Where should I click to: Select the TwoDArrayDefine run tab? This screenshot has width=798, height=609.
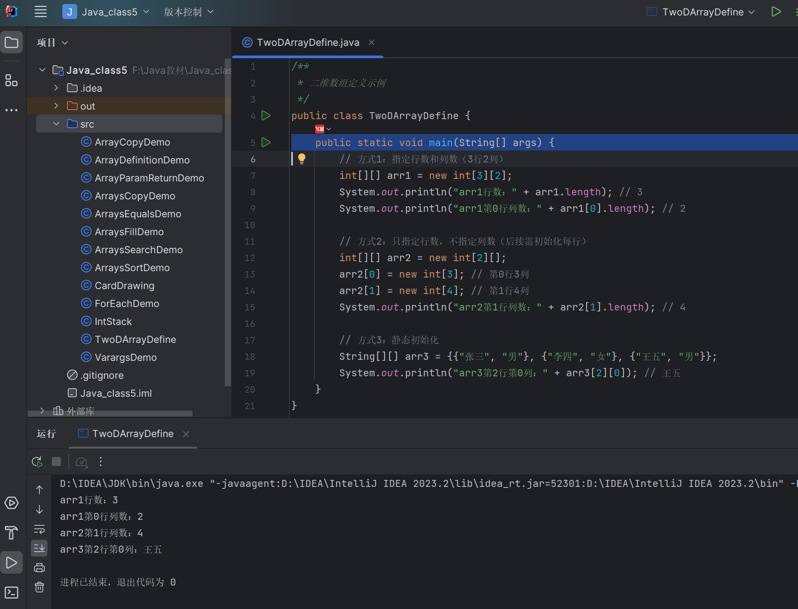[133, 434]
